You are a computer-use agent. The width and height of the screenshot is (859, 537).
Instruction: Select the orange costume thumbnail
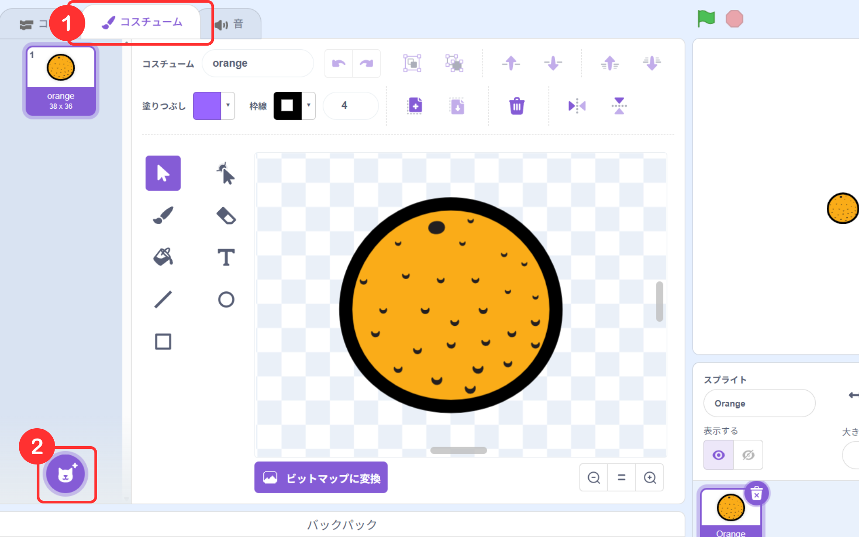pyautogui.click(x=61, y=81)
